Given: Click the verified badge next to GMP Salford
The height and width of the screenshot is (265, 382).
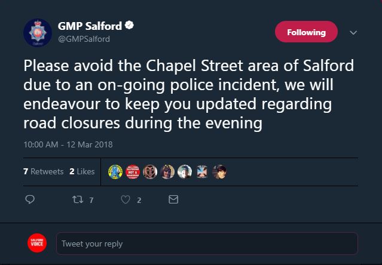Looking at the screenshot, I should (128, 26).
